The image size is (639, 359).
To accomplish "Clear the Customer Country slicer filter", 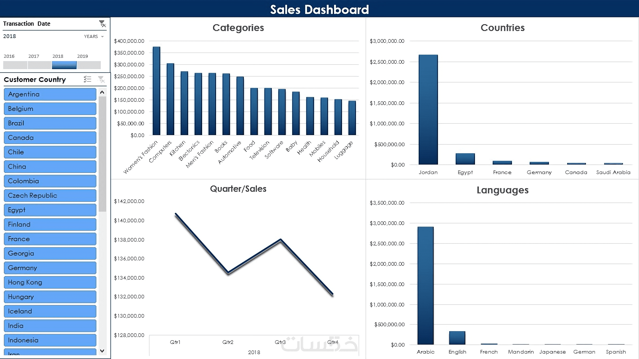I will 101,79.
